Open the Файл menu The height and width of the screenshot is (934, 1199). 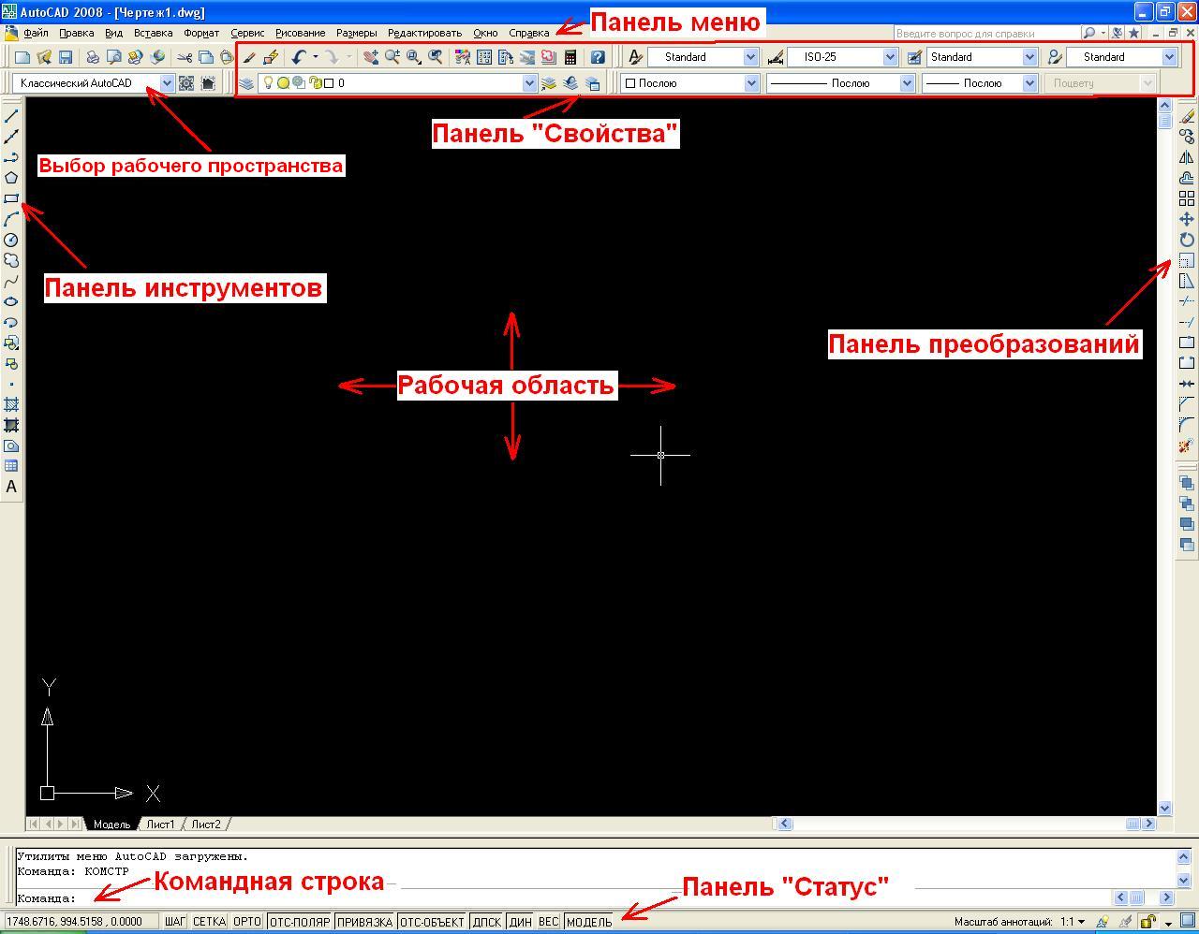[x=36, y=33]
